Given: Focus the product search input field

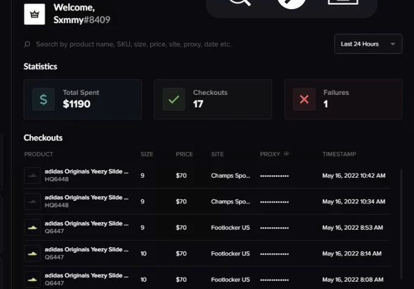Looking at the screenshot, I should (x=133, y=44).
